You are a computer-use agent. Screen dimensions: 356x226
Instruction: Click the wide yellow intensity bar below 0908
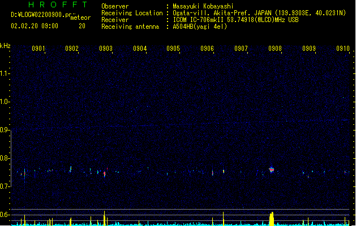[272, 219]
